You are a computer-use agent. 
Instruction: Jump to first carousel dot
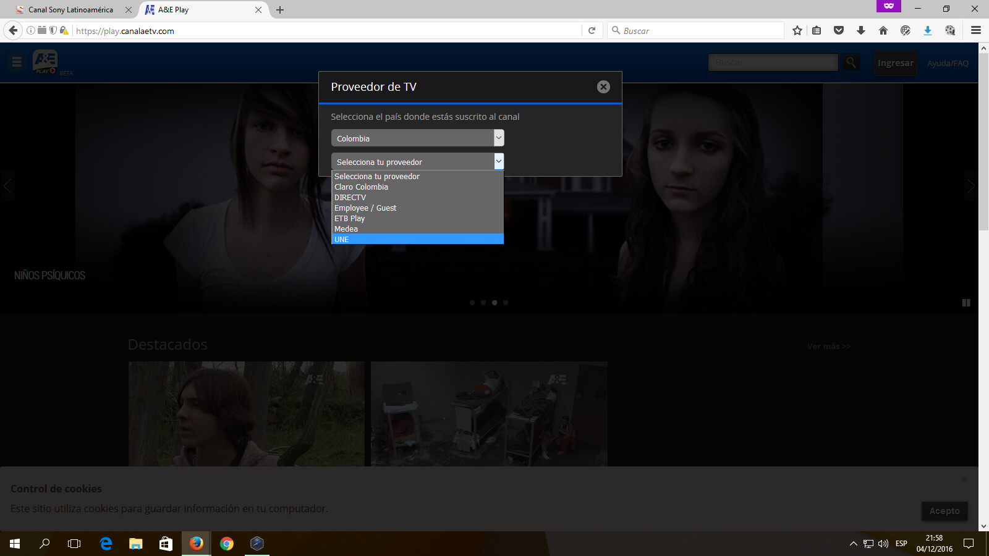coord(472,303)
